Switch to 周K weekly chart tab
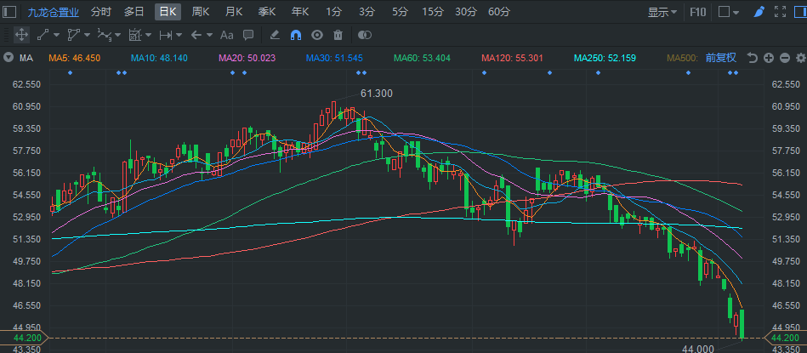Image resolution: width=807 pixels, height=353 pixels. 201,12
